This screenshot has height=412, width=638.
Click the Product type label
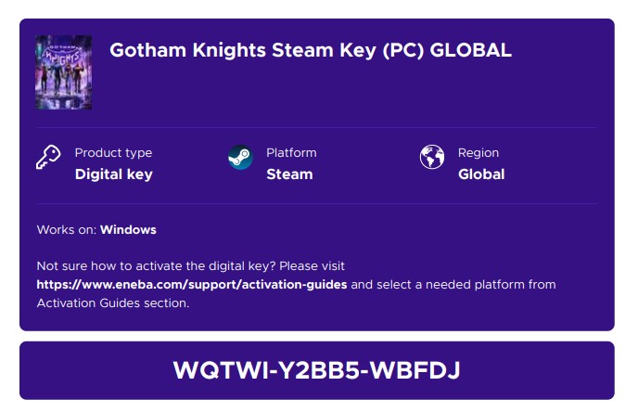pos(113,153)
